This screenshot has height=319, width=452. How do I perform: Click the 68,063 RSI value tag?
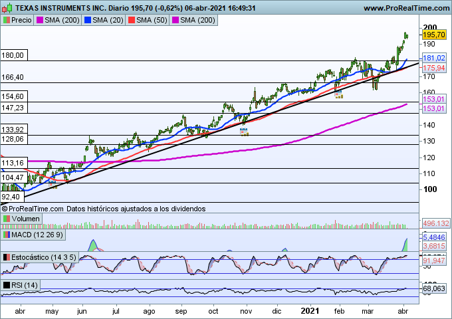(x=434, y=288)
